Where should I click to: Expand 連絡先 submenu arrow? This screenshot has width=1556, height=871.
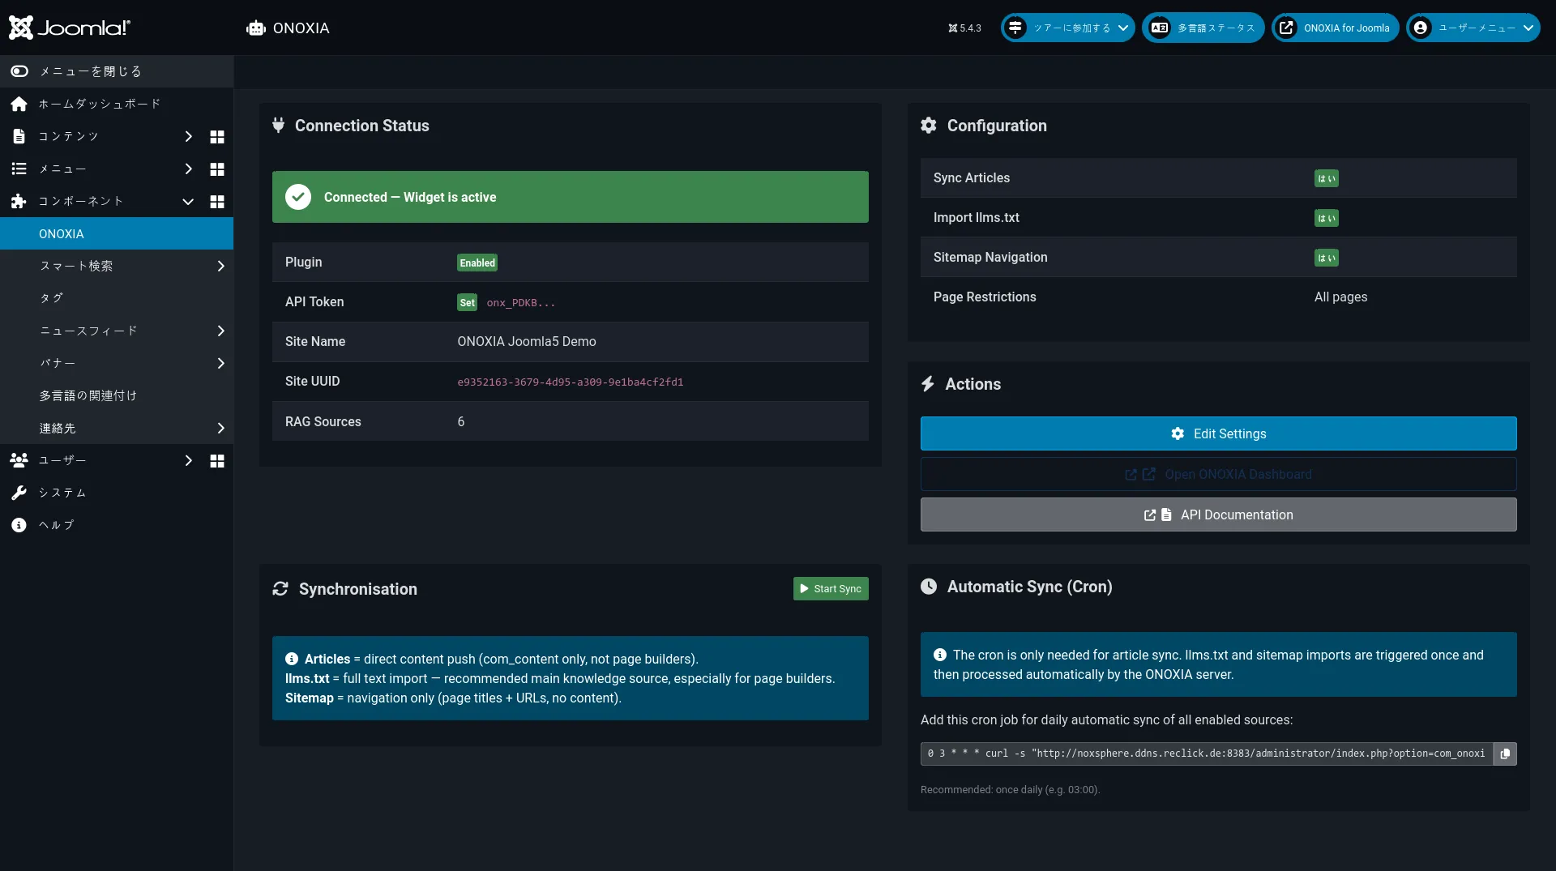point(220,428)
